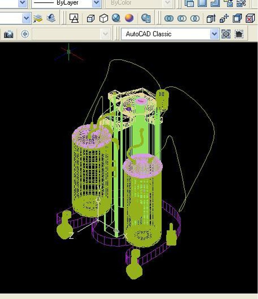Open Workspace Settings gear icon
The height and width of the screenshot is (299, 258).
226,34
